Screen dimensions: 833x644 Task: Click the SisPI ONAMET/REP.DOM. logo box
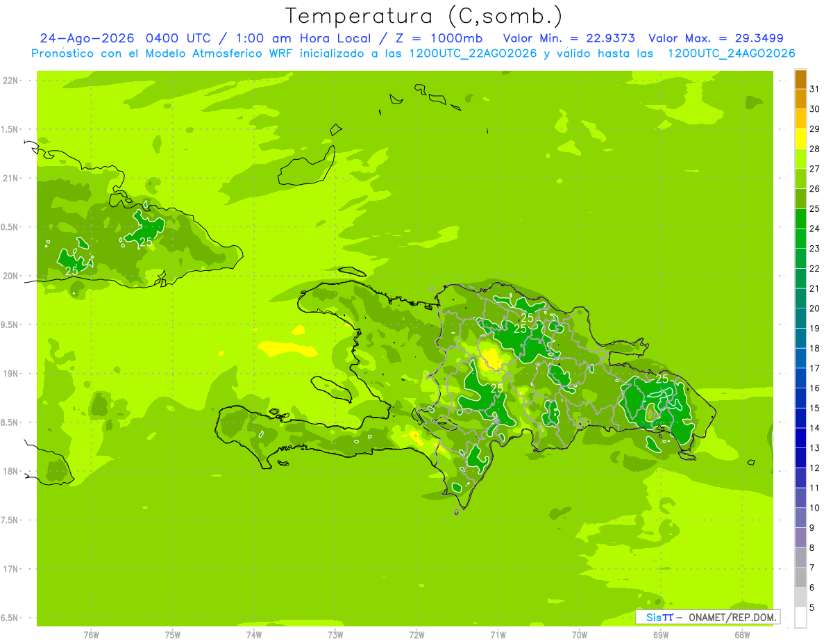click(707, 617)
